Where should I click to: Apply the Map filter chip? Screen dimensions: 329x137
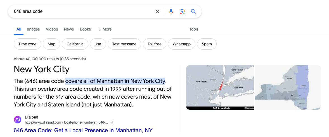(x=51, y=44)
